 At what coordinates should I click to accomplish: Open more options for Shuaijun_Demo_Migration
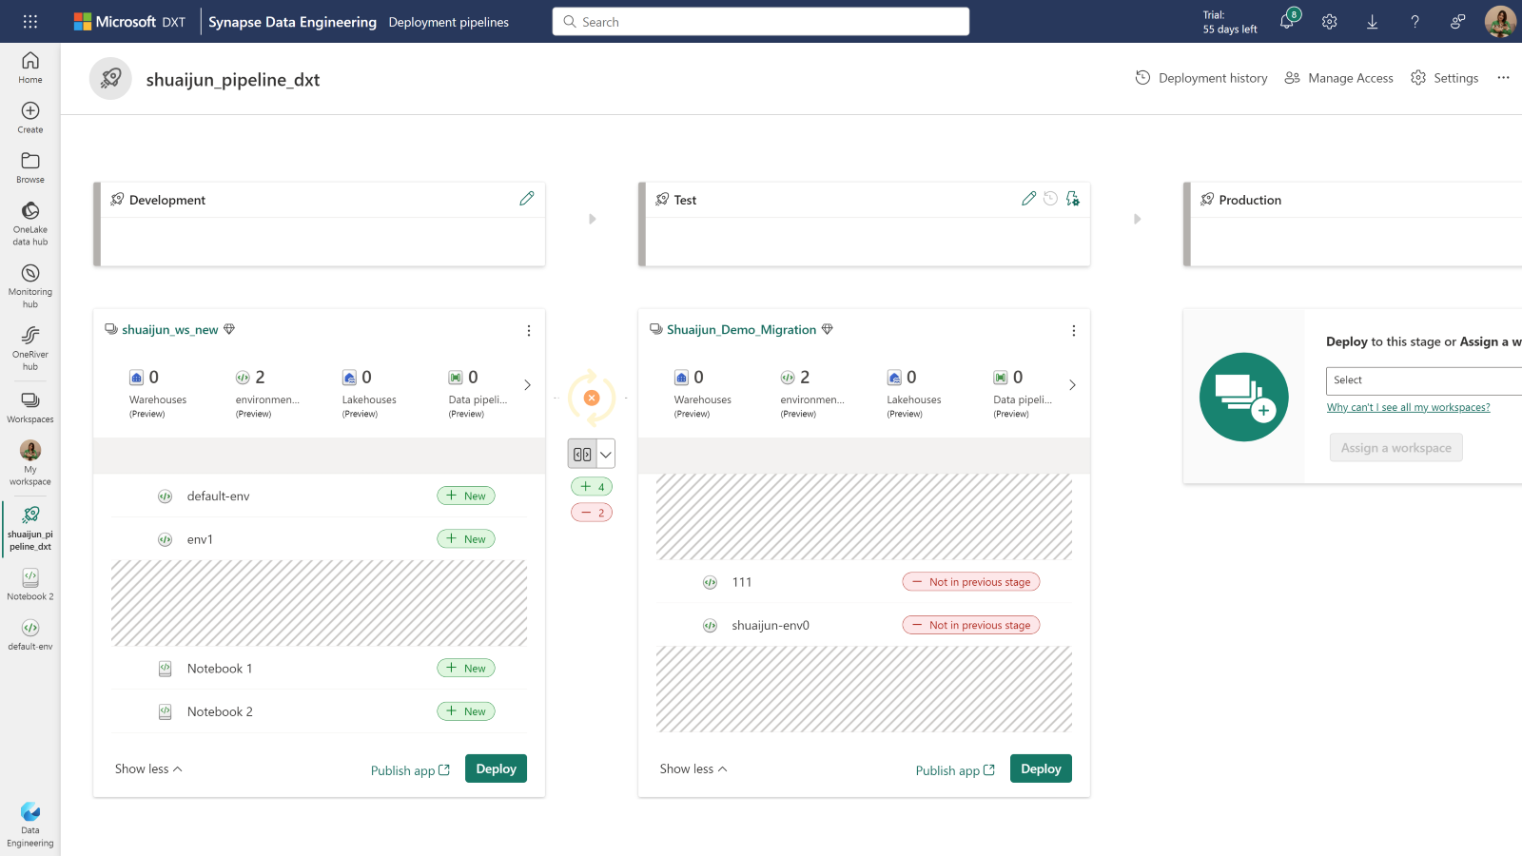1074,330
